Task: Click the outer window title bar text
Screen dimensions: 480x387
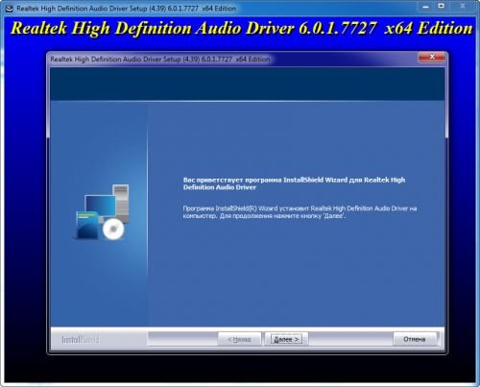Action: (127, 9)
